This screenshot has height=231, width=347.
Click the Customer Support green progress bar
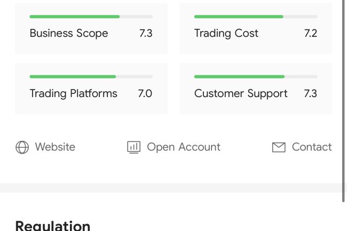[x=239, y=77]
